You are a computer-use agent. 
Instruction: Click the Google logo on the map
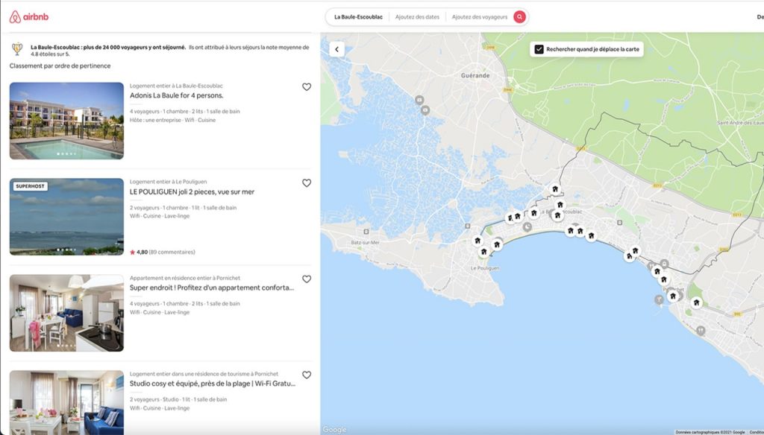pyautogui.click(x=335, y=430)
